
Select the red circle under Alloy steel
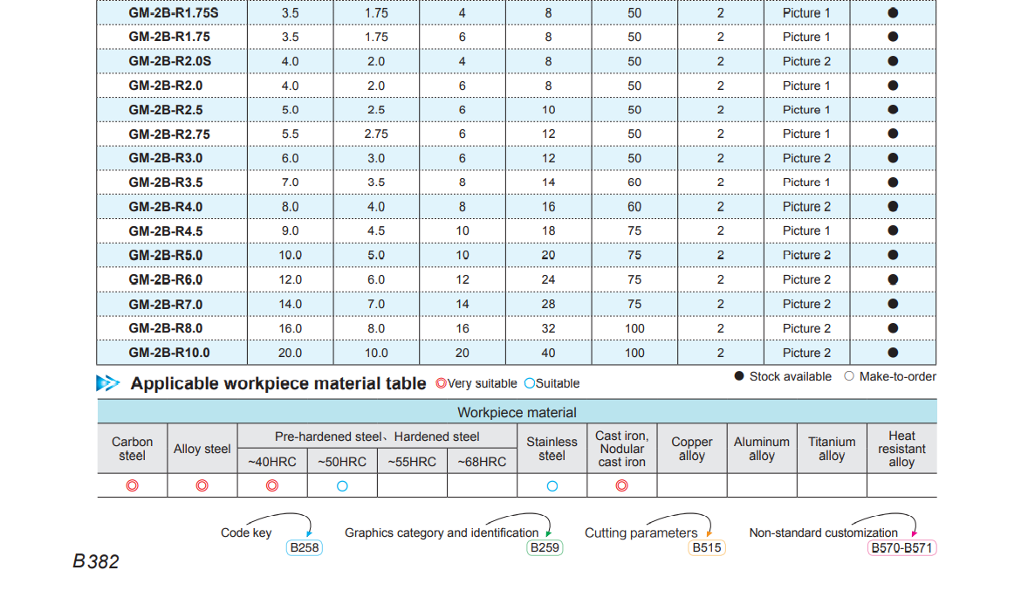[x=202, y=485]
